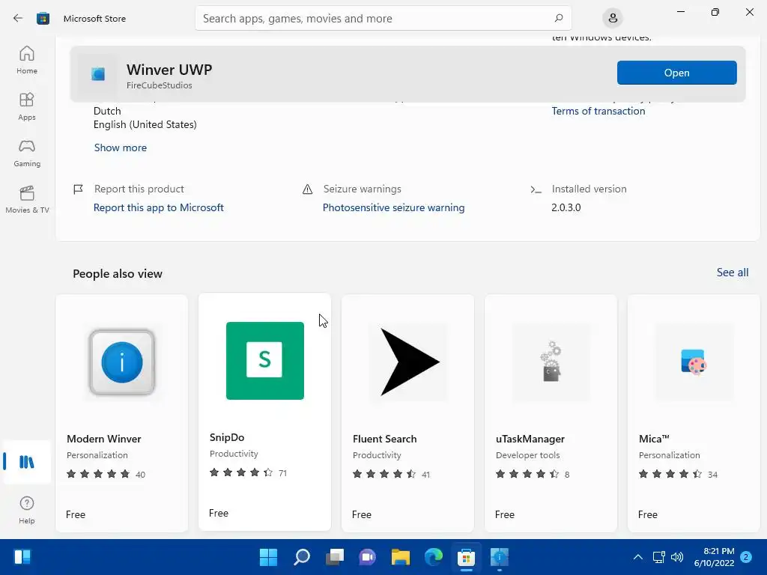Click the report flag icon
Screen dimensions: 767x575
coord(78,189)
